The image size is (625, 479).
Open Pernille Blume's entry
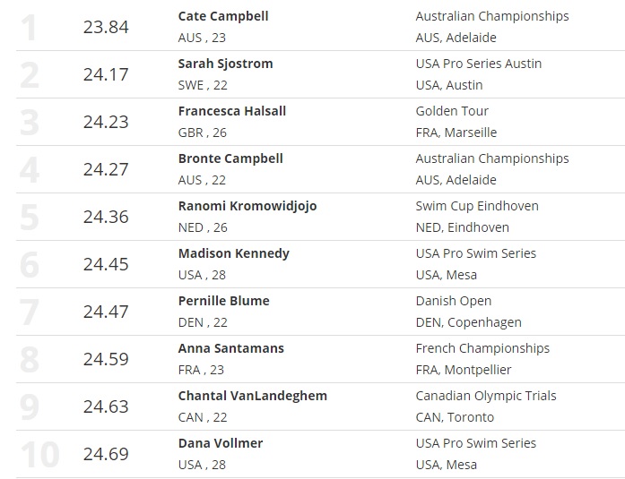coord(224,301)
